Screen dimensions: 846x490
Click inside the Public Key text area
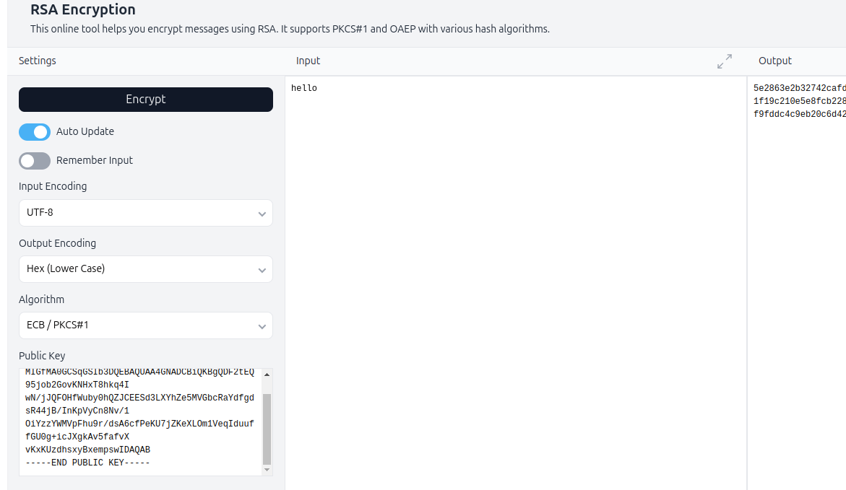click(x=140, y=422)
